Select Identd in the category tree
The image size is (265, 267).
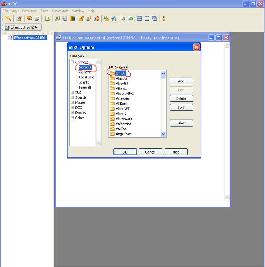click(x=84, y=82)
